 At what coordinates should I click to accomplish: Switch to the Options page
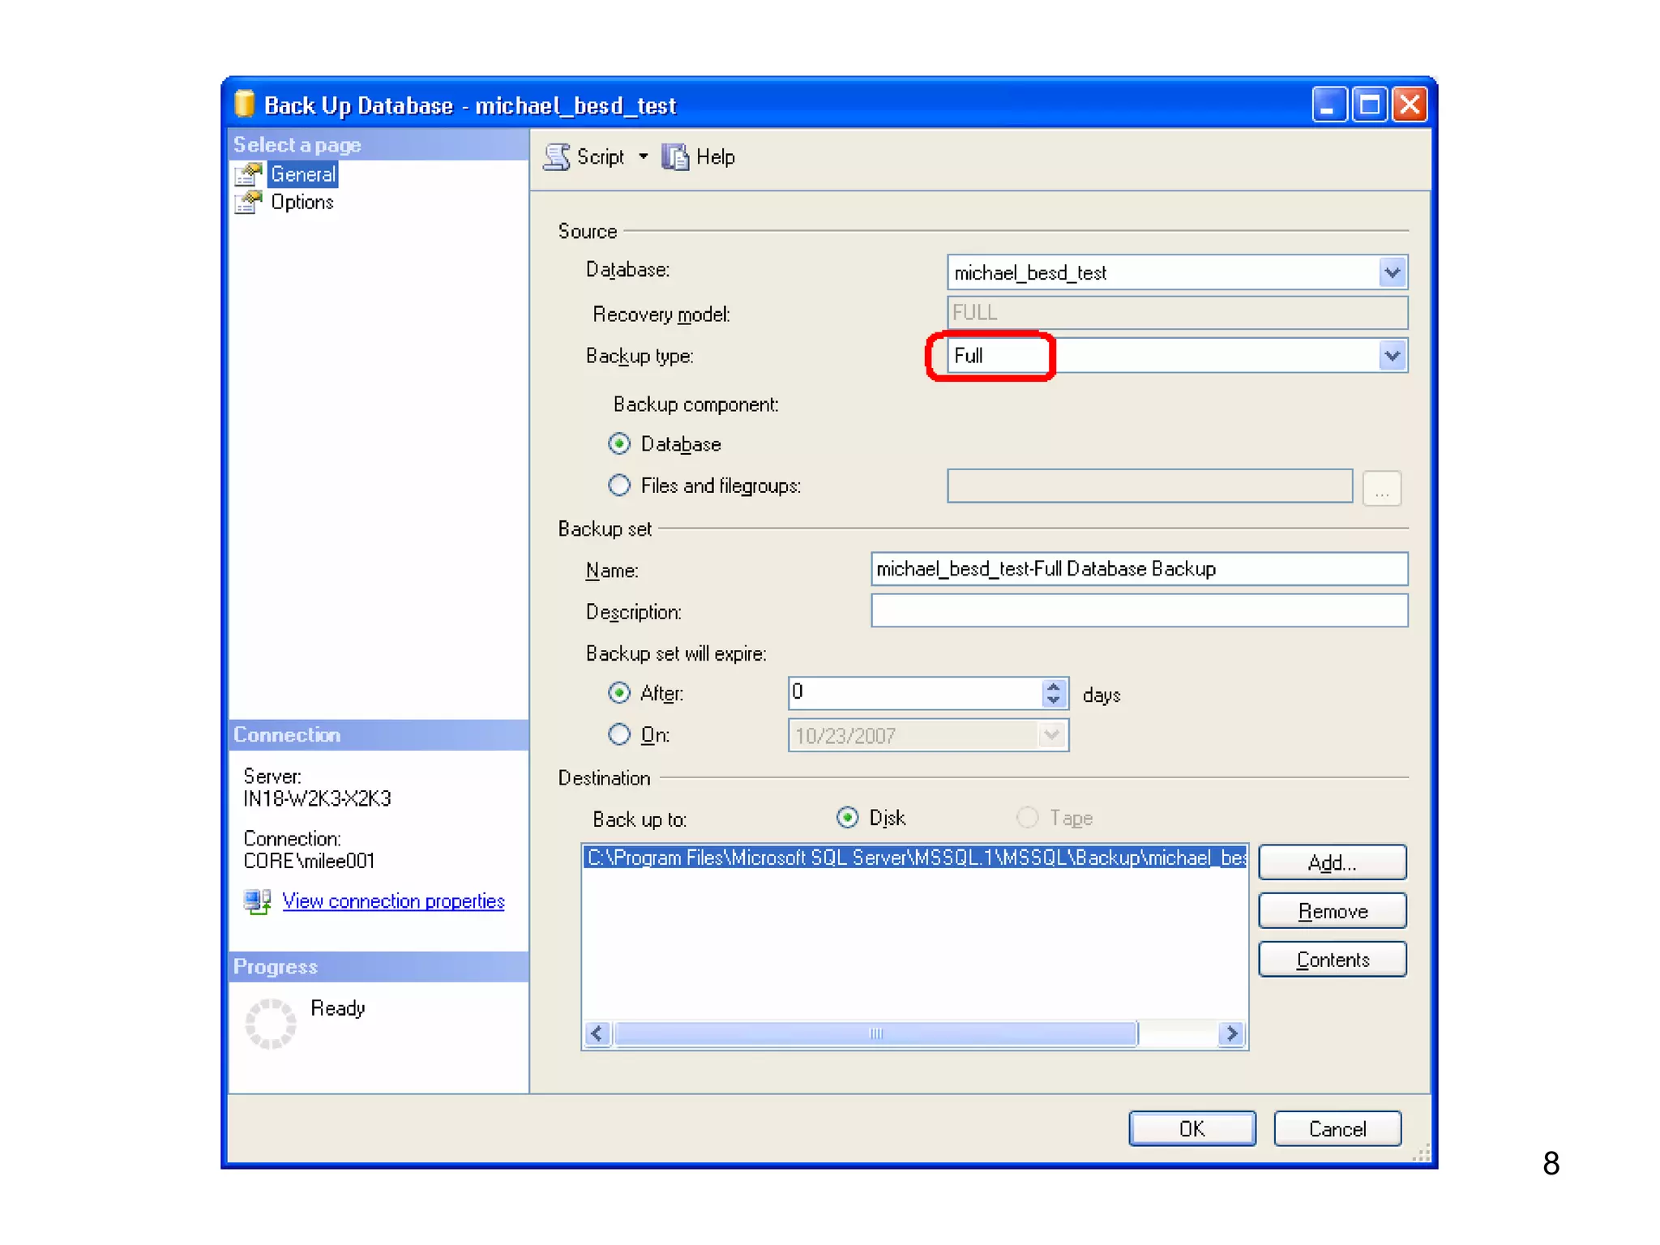click(x=302, y=202)
